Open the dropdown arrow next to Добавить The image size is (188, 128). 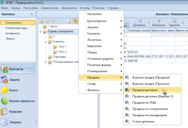click(149, 23)
